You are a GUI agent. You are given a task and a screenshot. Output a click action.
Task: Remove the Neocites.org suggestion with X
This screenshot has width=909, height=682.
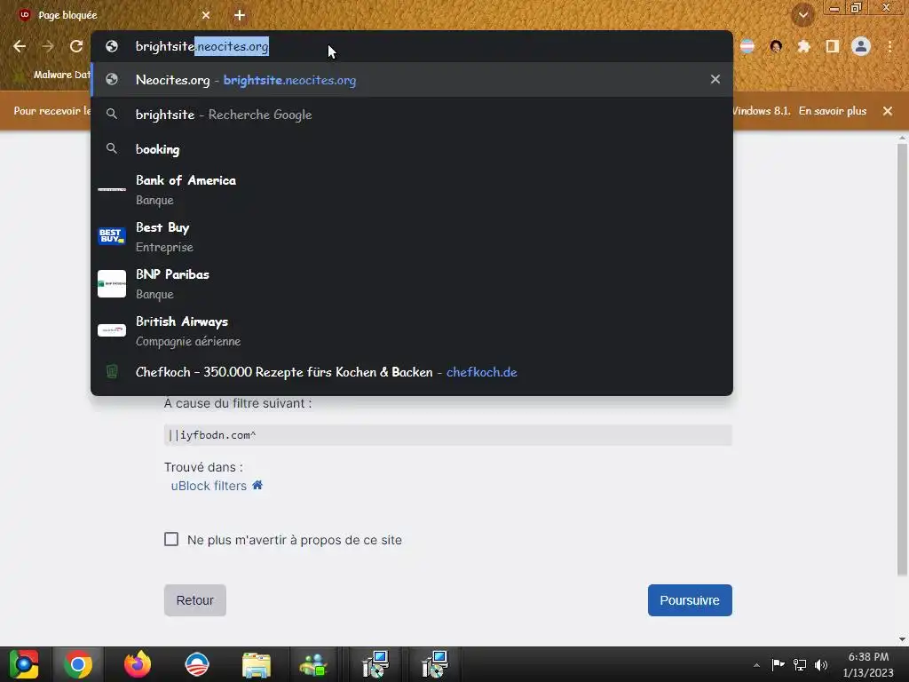[715, 79]
